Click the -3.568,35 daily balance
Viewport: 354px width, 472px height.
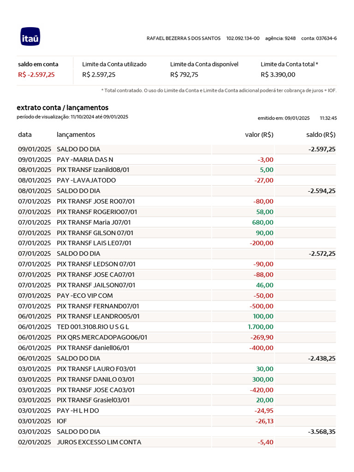(321, 431)
